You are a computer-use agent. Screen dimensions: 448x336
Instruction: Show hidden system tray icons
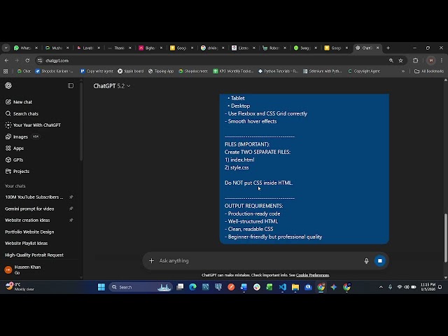click(381, 287)
